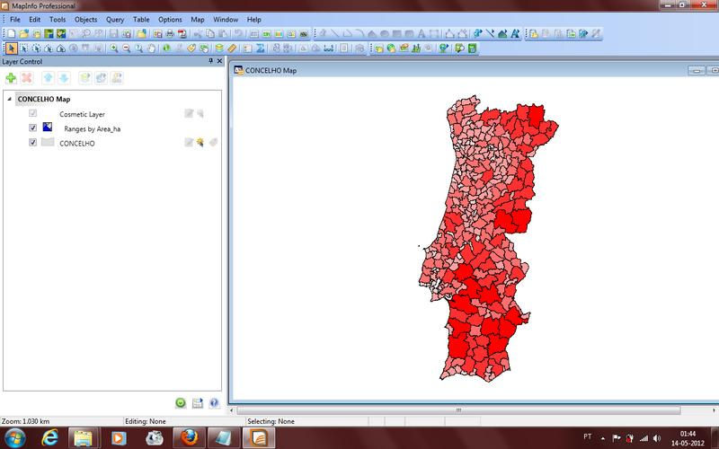Click the volume speaker icon in system tray
719x449 pixels.
tap(657, 438)
